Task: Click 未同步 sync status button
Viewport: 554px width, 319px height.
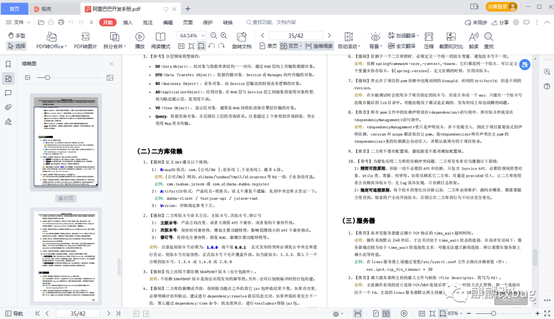Action: coord(476,23)
